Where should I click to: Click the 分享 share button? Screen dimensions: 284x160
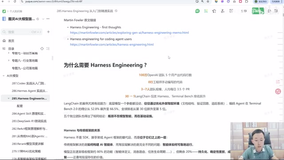coord(244,11)
